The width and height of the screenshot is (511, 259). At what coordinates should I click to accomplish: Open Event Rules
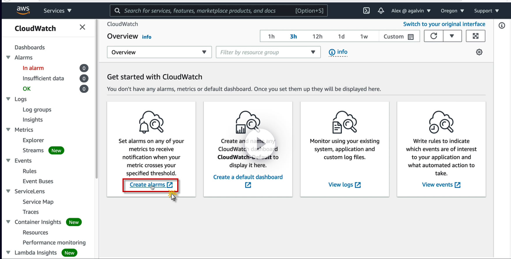[x=30, y=171]
